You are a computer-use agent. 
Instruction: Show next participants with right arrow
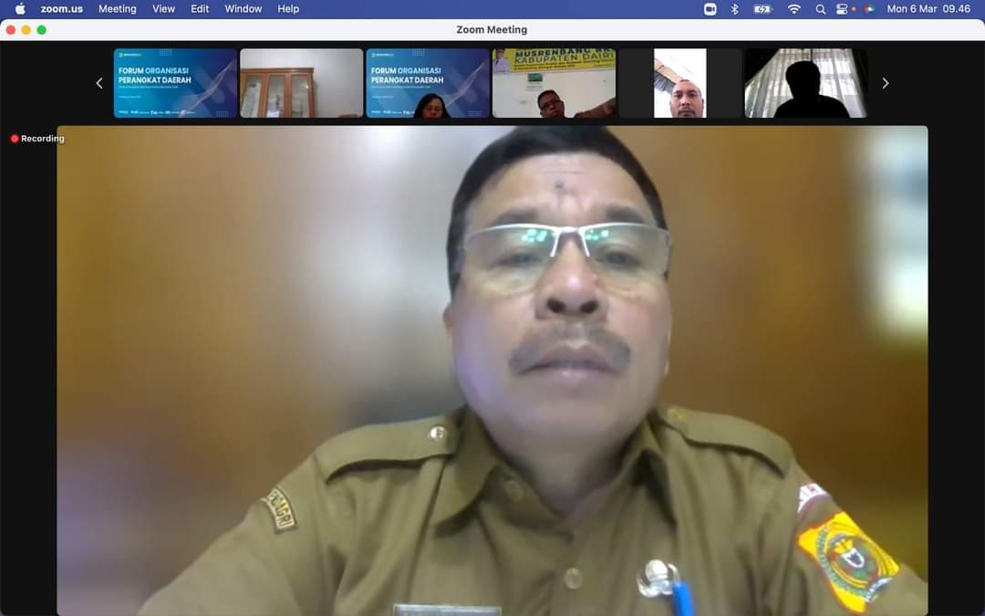tap(885, 83)
